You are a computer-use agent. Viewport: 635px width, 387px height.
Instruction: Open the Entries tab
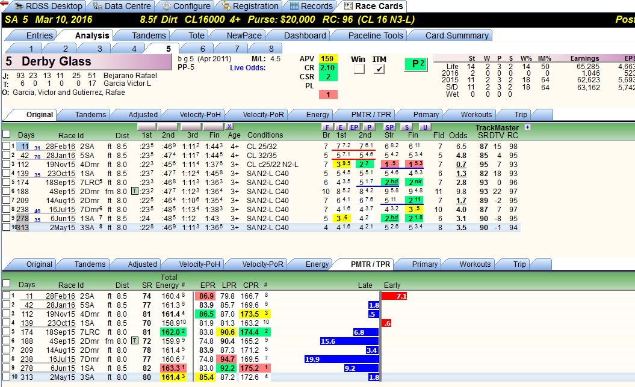[39, 35]
